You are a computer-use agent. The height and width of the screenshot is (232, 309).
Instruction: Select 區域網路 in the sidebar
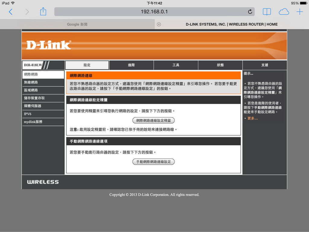click(x=43, y=90)
